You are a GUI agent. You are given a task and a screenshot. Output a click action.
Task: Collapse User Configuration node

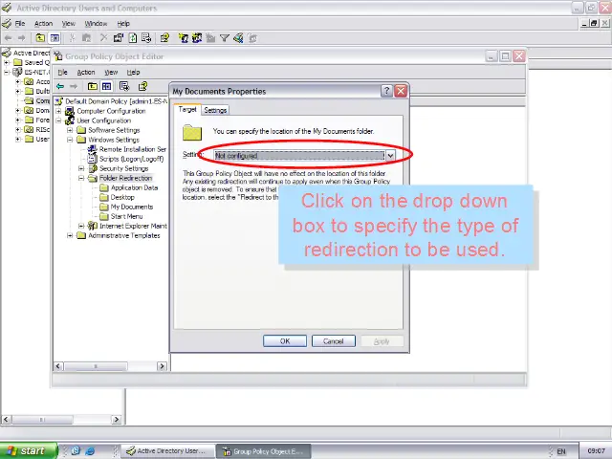pos(58,120)
